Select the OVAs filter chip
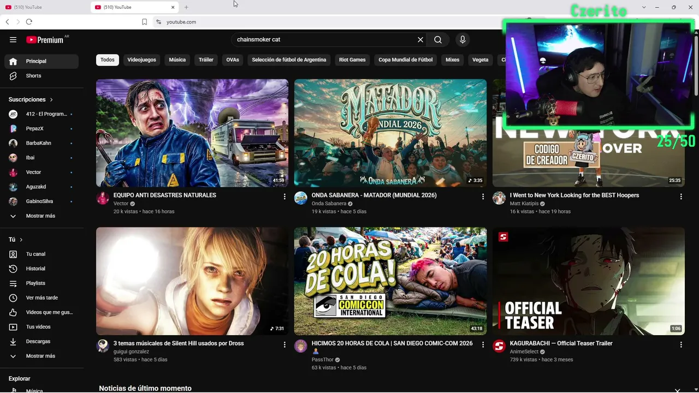The height and width of the screenshot is (393, 699). click(x=233, y=59)
